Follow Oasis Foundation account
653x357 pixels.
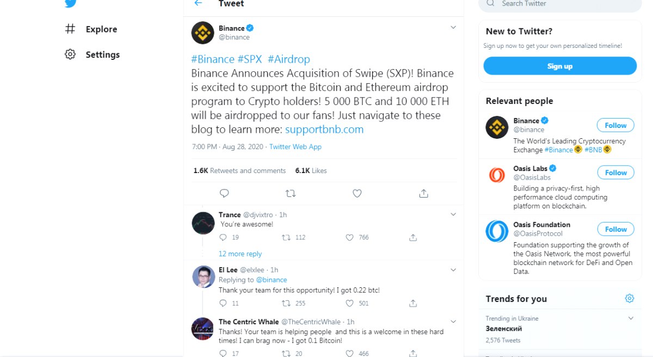tap(615, 229)
